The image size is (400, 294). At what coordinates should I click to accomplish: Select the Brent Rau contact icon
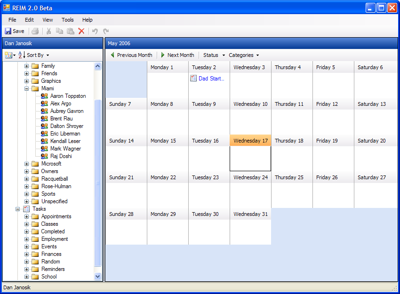(44, 119)
